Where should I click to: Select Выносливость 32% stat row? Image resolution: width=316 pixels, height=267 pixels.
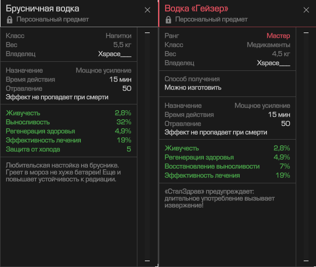click(68, 122)
